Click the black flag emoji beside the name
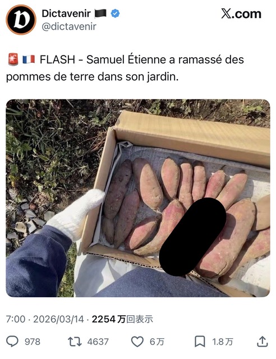 click(x=100, y=13)
